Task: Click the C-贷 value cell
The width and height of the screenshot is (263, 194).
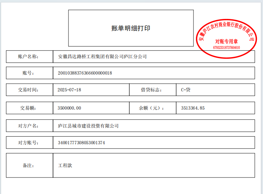Action: pyautogui.click(x=186, y=90)
